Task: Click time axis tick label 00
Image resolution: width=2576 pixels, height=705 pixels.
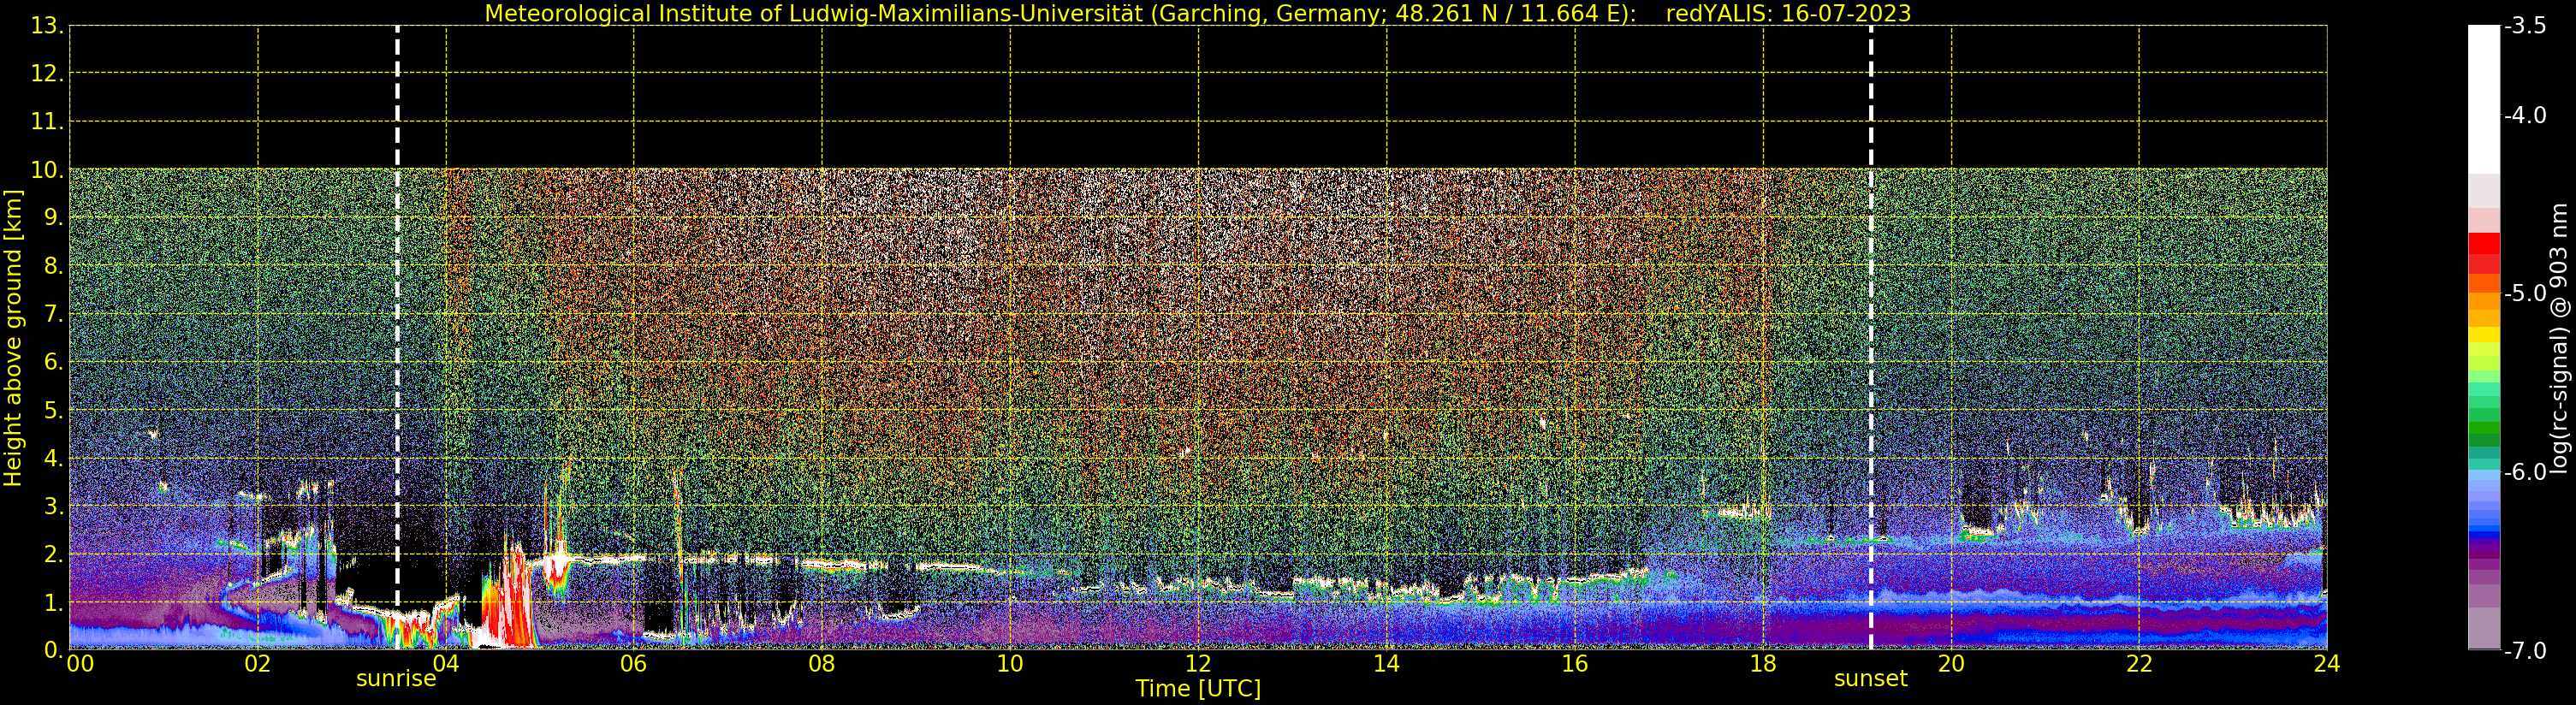Action: (x=80, y=665)
